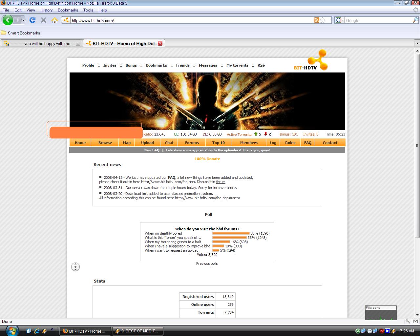Click the red swirl tray icon
The width and height of the screenshot is (420, 336).
pyautogui.click(x=381, y=331)
